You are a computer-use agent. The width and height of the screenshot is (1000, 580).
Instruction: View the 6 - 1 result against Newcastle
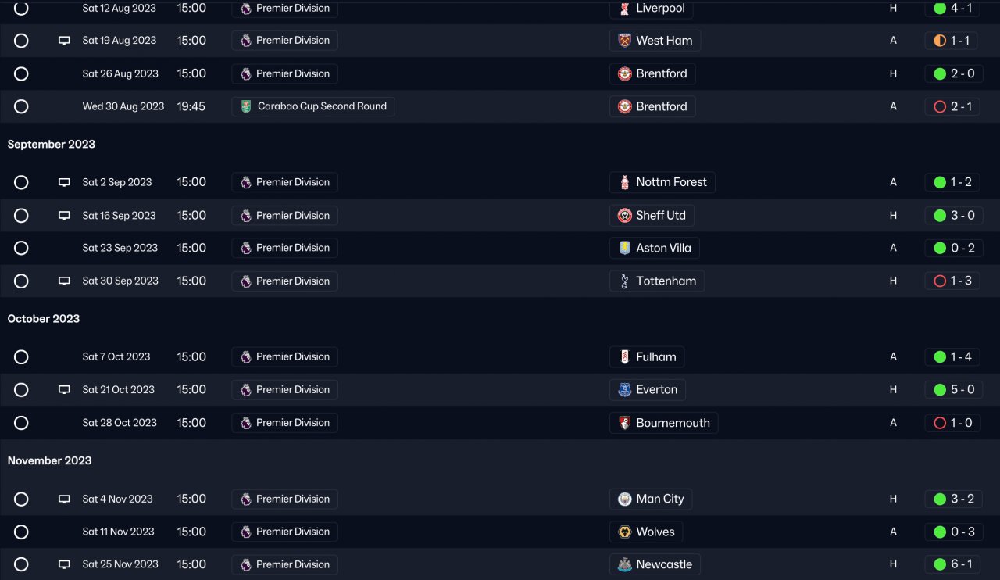(x=952, y=564)
